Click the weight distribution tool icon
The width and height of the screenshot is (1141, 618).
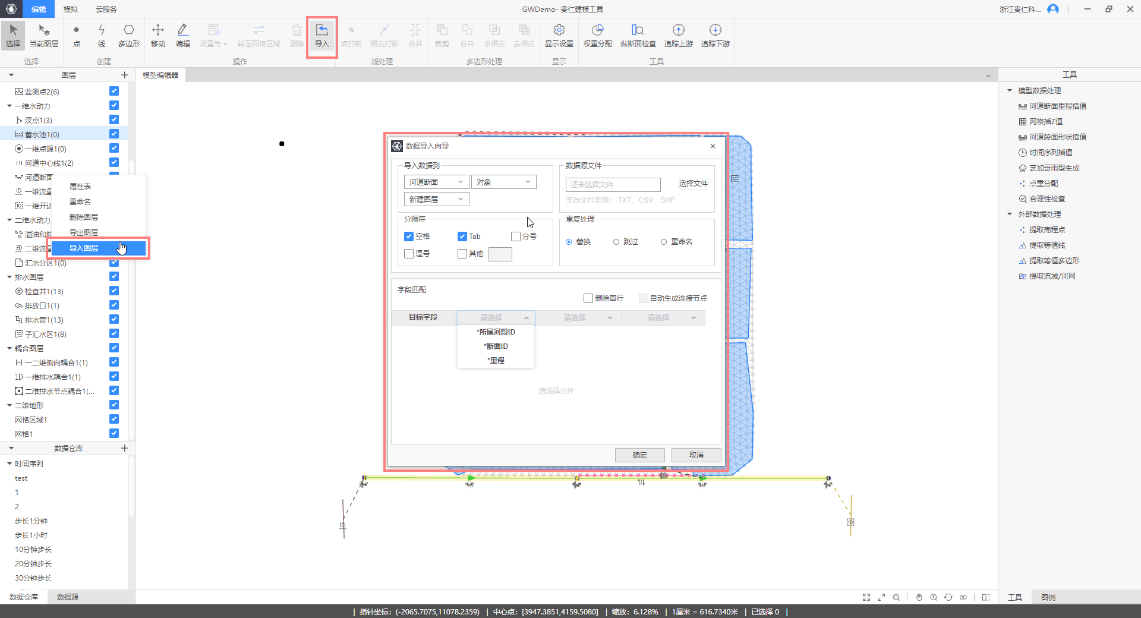click(597, 36)
